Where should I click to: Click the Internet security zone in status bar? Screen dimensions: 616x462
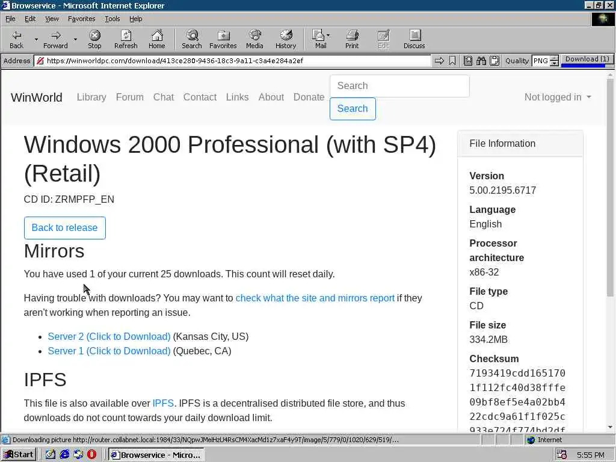click(x=544, y=440)
